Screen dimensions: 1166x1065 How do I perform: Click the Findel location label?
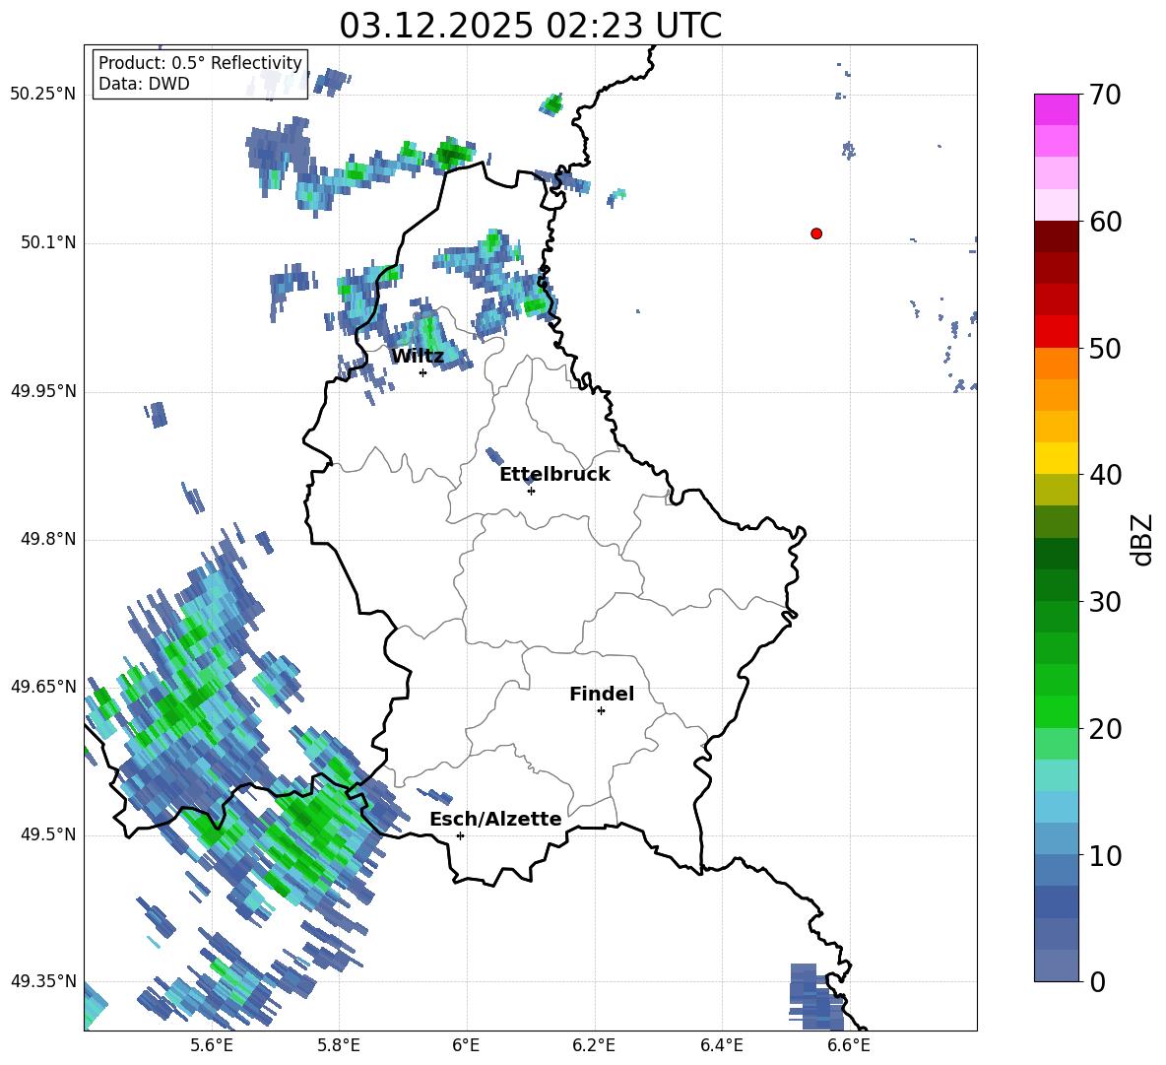(x=602, y=694)
